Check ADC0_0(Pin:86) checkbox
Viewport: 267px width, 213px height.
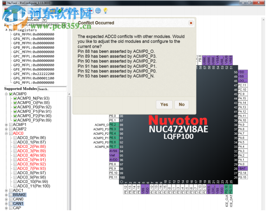(15, 138)
